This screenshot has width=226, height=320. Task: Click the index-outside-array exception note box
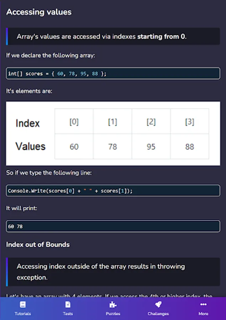click(x=113, y=272)
